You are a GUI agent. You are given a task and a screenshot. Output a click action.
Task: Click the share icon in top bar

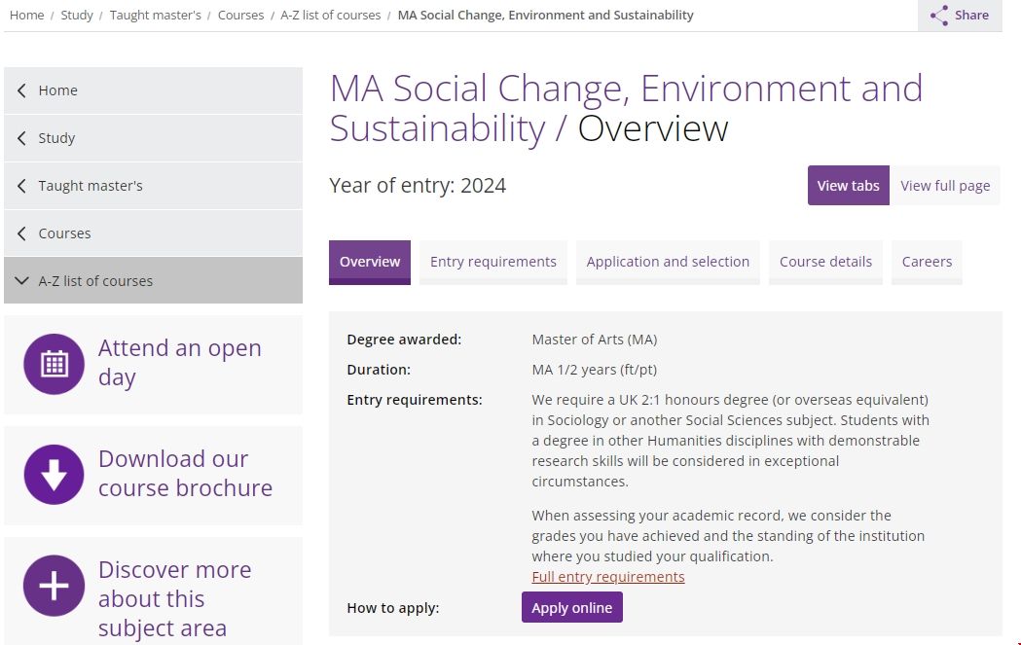tap(939, 16)
